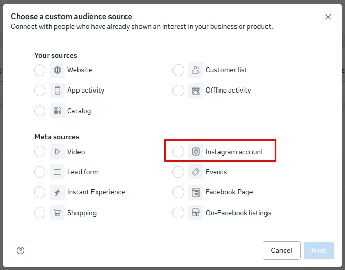Select the Website radio button

point(40,70)
